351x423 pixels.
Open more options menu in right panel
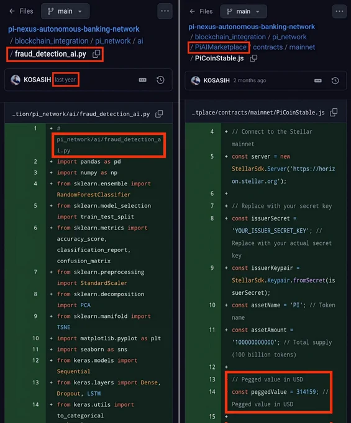pyautogui.click(x=339, y=11)
